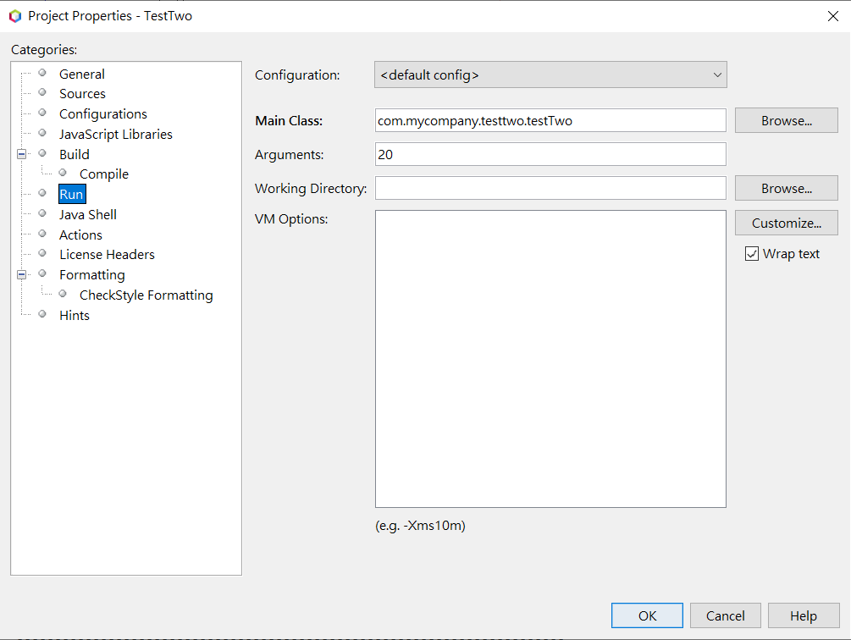Focus the VM Options text area
The width and height of the screenshot is (851, 640).
(550, 359)
